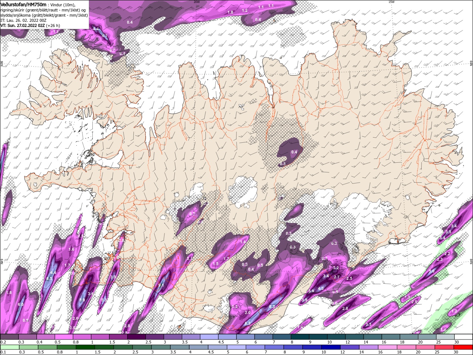The width and height of the screenshot is (473, 355).
Task: Pick the bright red swatch ending the rain scale
Action: click(x=463, y=347)
